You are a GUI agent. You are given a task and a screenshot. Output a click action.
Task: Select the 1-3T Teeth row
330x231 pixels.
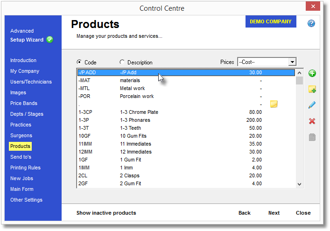tap(186, 128)
